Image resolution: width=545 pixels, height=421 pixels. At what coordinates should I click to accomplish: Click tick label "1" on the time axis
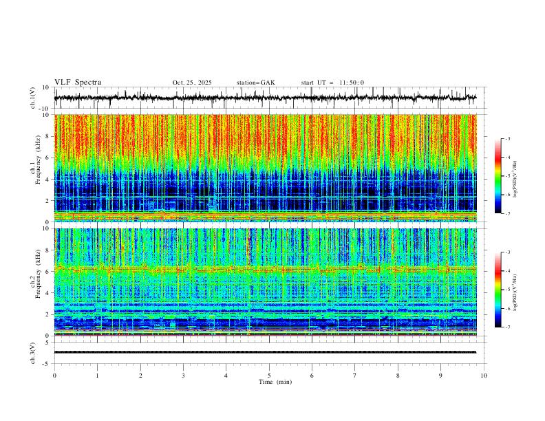(98, 376)
